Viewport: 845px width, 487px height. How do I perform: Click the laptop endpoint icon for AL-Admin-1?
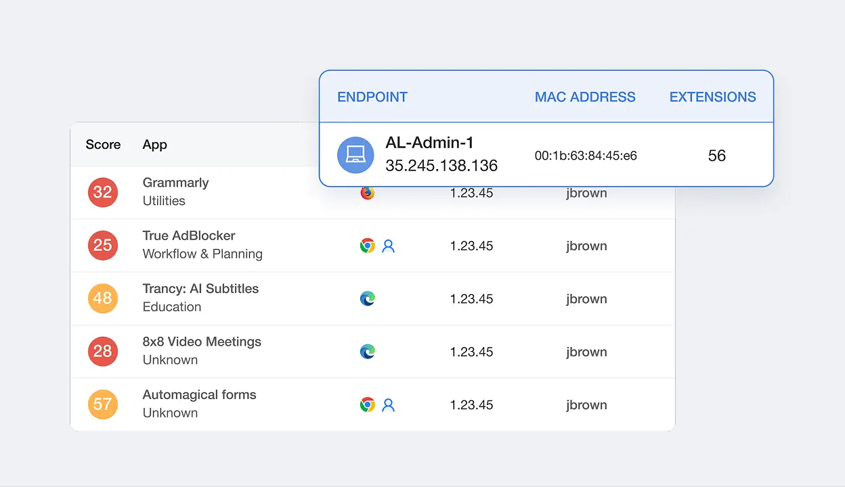pos(355,155)
